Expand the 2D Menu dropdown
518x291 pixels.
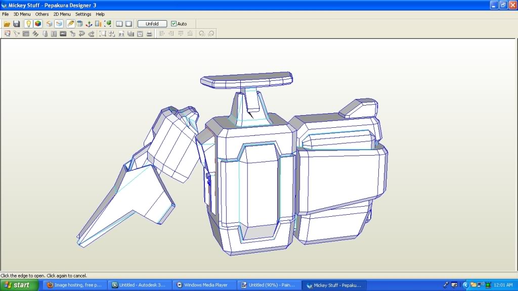(62, 14)
